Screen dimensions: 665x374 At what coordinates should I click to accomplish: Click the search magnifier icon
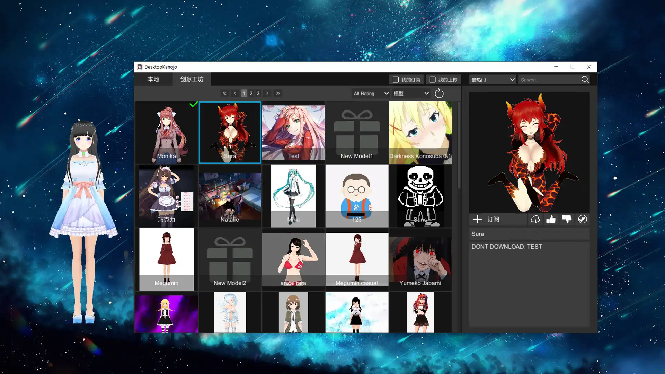(x=585, y=79)
